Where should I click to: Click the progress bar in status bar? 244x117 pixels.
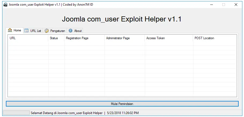click(x=16, y=113)
